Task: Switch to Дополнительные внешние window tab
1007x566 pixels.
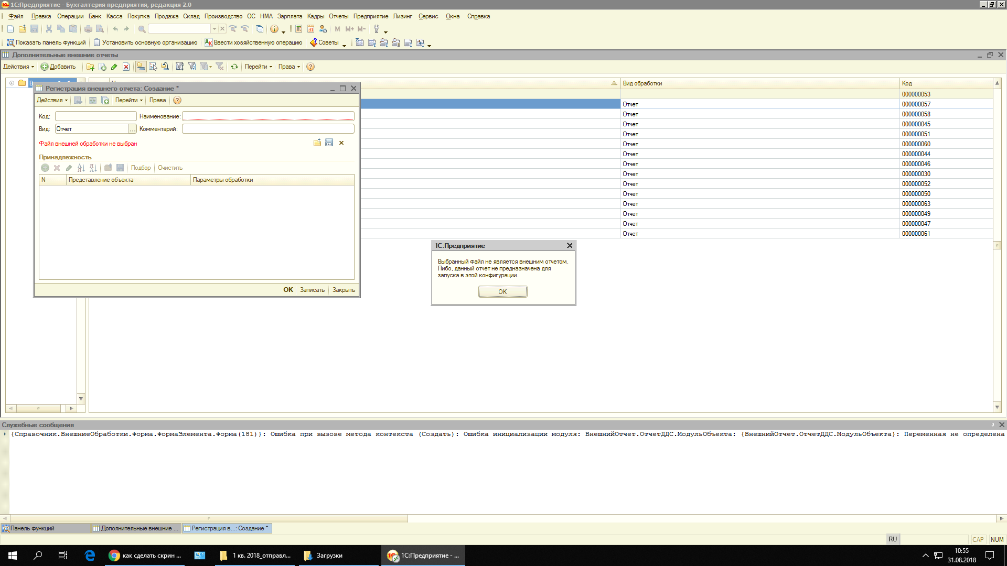Action: 136,528
